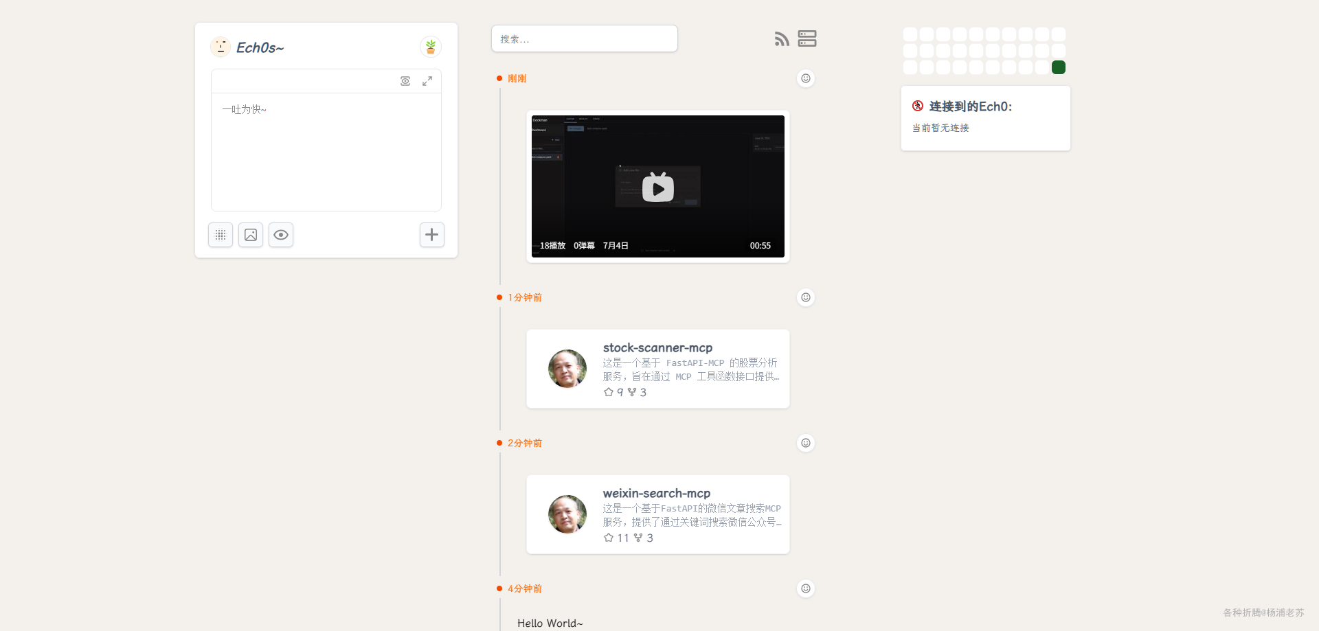Click the Ech0s~ face logo

221,47
